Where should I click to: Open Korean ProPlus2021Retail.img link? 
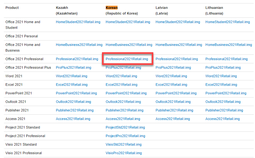[124, 67]
